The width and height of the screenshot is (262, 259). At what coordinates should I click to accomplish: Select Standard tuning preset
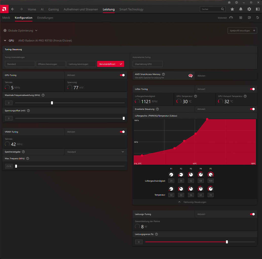(x=20, y=64)
